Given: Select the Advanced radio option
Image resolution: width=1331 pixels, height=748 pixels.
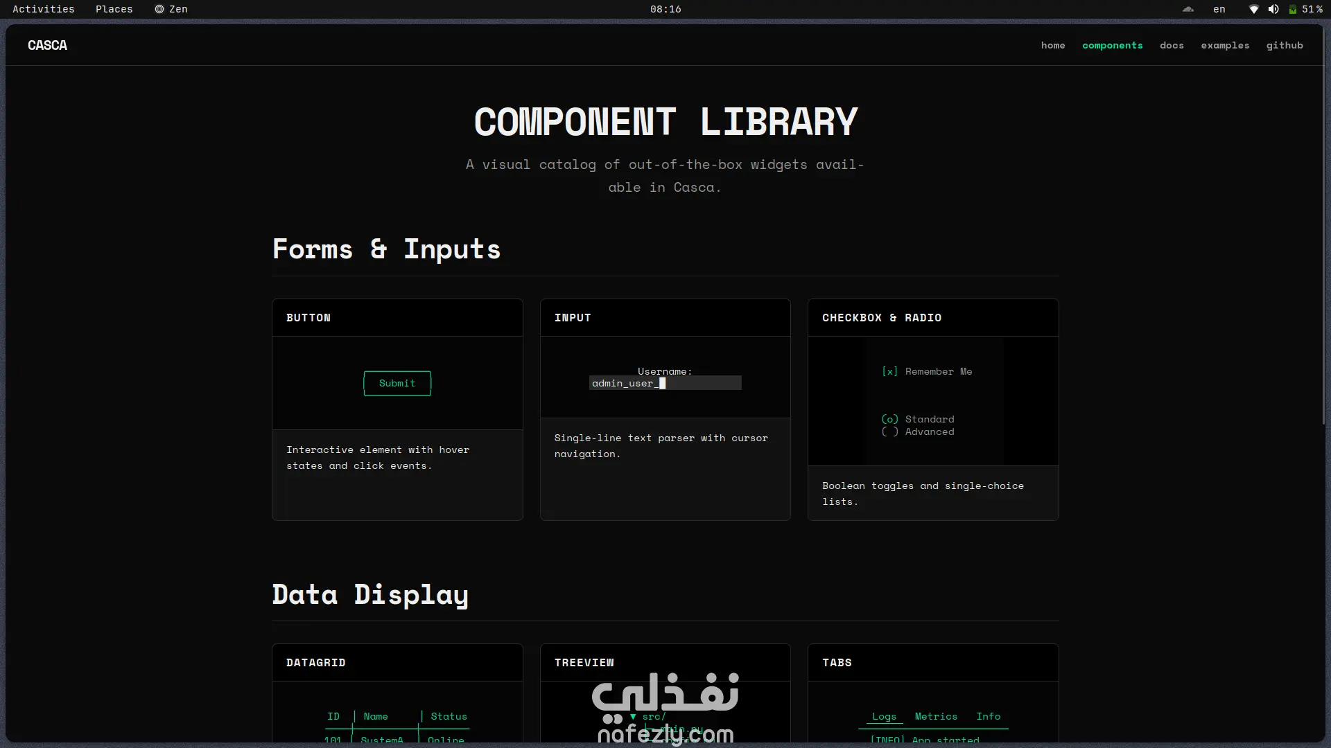Looking at the screenshot, I should tap(889, 432).
